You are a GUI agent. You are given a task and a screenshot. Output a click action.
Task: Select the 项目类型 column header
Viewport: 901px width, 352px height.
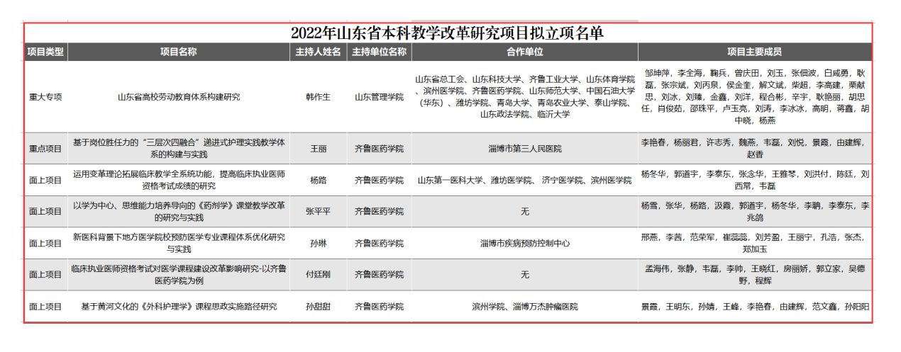click(x=45, y=52)
